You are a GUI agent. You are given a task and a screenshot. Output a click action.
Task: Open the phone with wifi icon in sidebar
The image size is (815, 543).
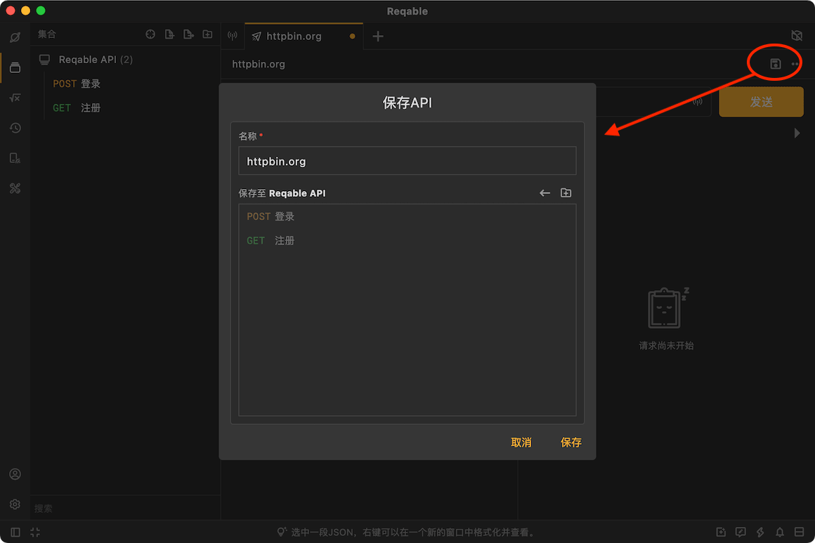15,158
